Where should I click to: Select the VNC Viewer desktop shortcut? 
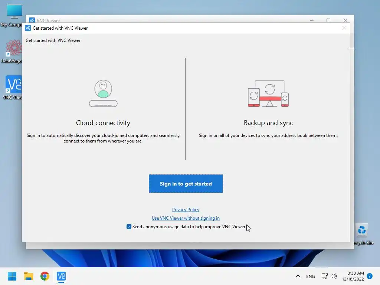click(13, 88)
